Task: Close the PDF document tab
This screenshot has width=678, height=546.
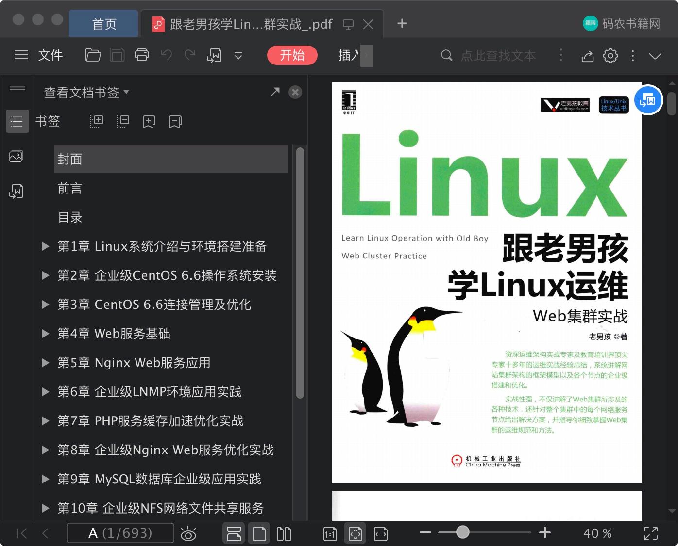Action: [368, 24]
